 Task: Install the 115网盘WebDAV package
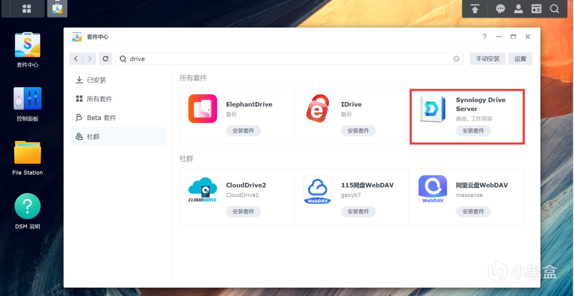(358, 212)
